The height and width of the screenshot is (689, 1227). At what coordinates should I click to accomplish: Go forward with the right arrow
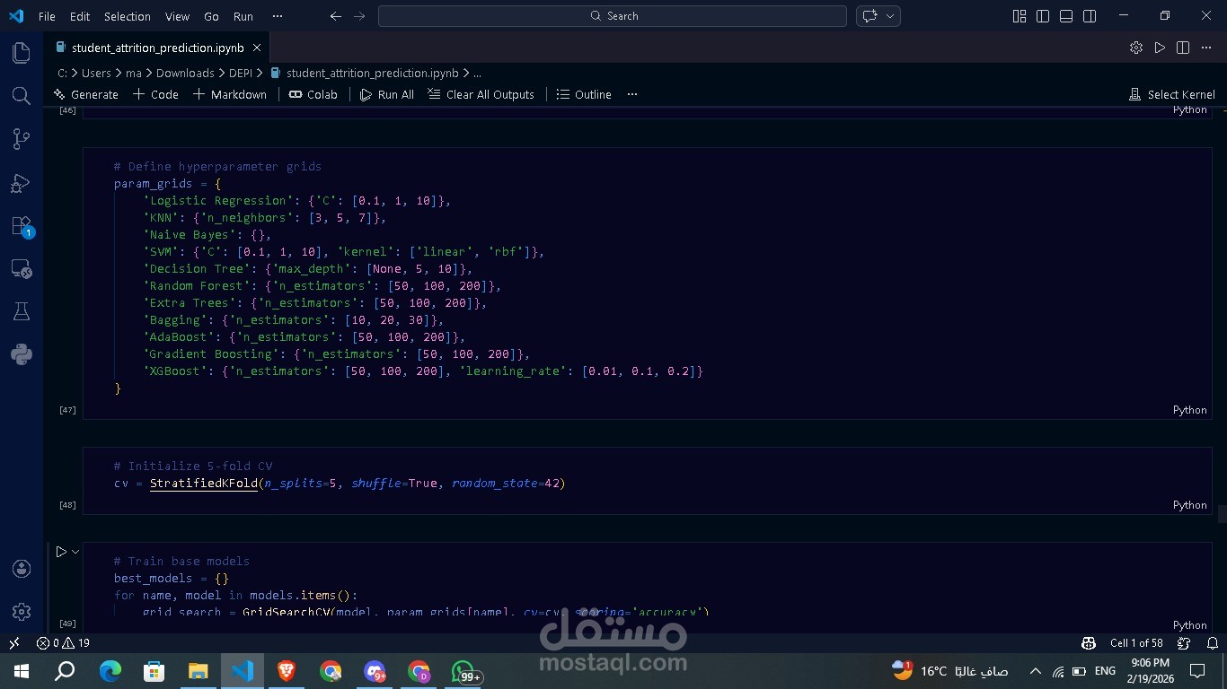[359, 16]
